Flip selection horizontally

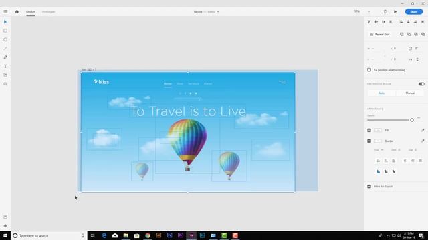pyautogui.click(x=410, y=59)
